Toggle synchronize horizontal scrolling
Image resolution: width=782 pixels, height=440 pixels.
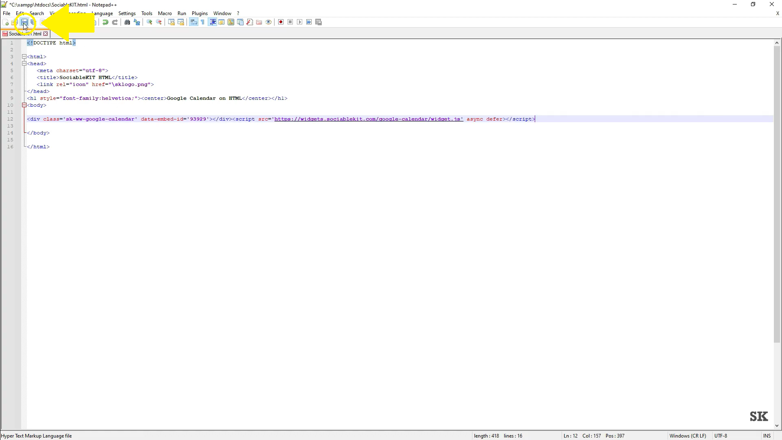pyautogui.click(x=181, y=22)
